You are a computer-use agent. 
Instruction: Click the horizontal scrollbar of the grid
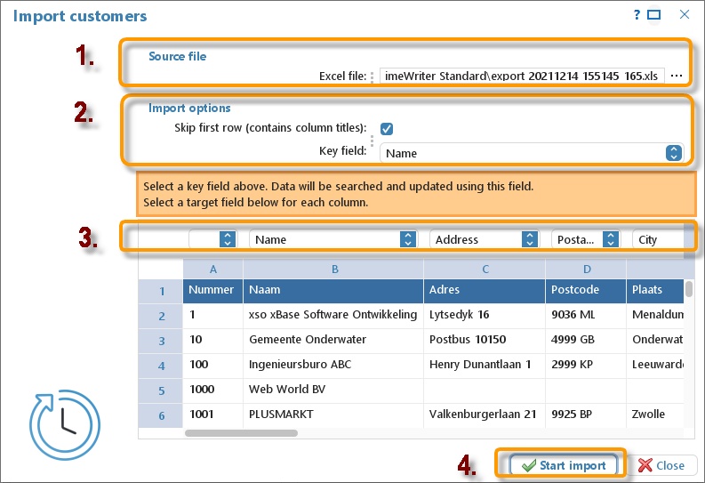[242, 433]
